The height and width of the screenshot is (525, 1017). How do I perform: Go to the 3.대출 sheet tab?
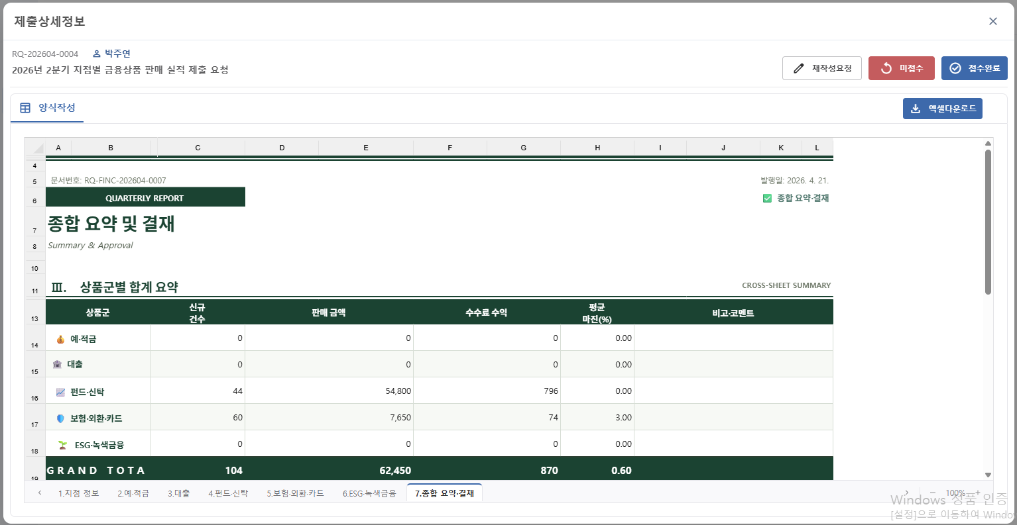point(178,493)
